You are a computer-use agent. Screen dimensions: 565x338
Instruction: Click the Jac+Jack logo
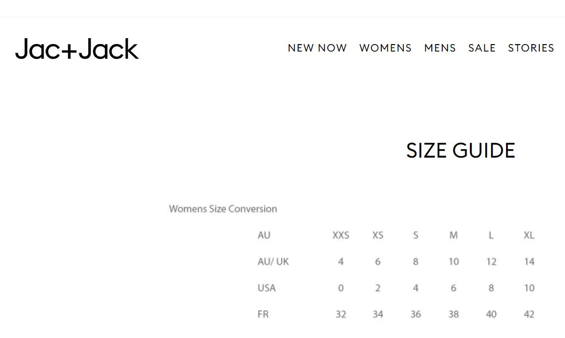click(77, 49)
